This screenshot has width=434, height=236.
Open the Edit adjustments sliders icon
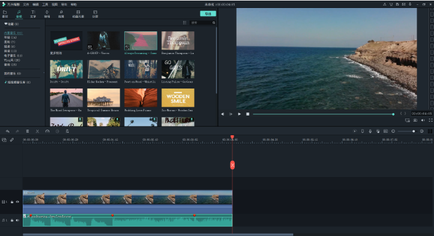coord(67,132)
